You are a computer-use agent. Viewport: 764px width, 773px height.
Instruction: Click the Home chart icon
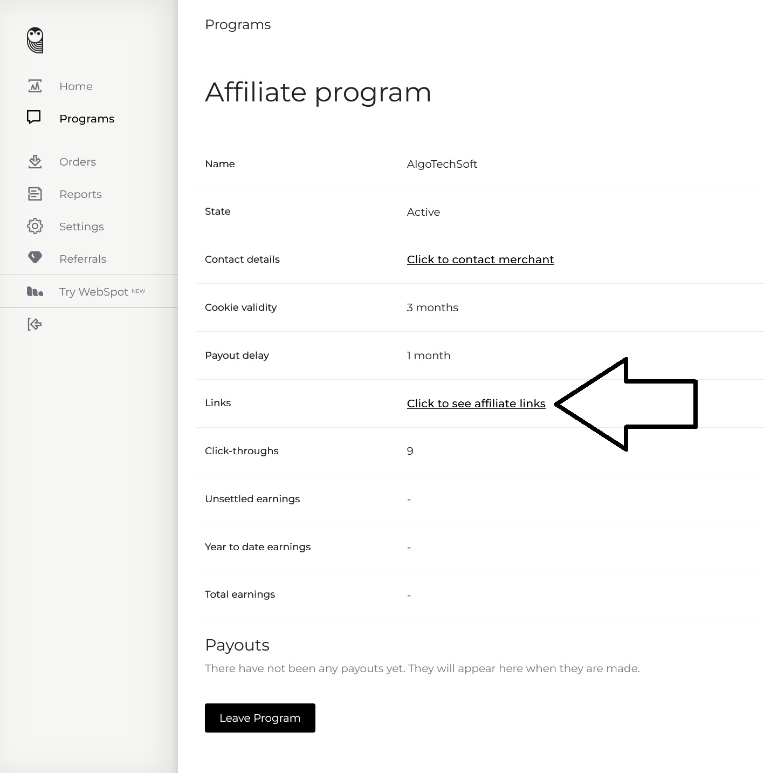point(35,86)
